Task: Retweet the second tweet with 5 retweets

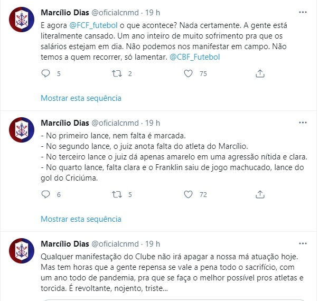Action: pos(117,194)
